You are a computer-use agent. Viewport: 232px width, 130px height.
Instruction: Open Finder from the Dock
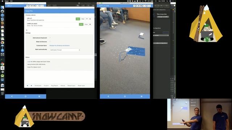click(x=3, y=7)
